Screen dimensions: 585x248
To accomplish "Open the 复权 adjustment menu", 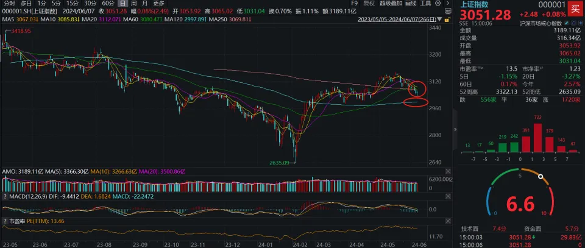I will [x=369, y=3].
